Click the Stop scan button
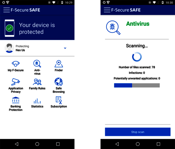Screen dimensions: 175x149 pos(138,132)
